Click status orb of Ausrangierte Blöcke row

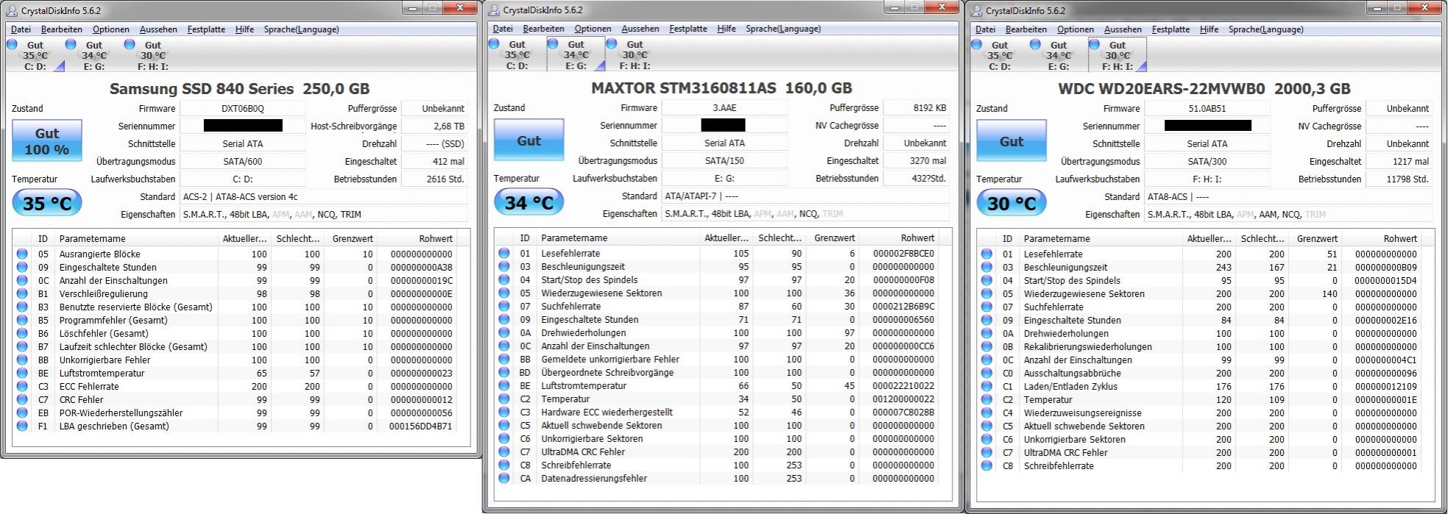pyautogui.click(x=22, y=254)
